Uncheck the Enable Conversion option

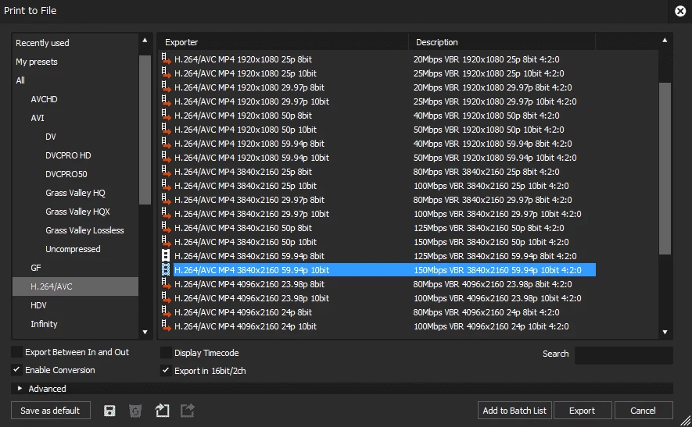(x=17, y=370)
